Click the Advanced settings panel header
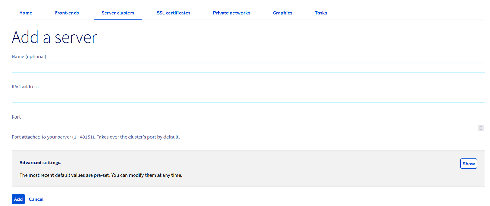The height and width of the screenshot is (206, 490). [40, 162]
